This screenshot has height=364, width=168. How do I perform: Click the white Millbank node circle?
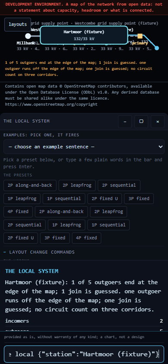click(28, 36)
